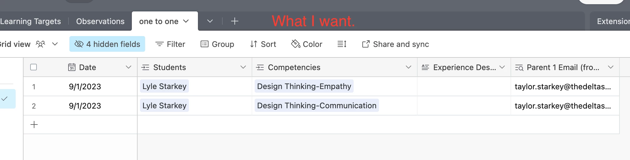Click the Design Thinking-Empathy competency chip
Image resolution: width=630 pixels, height=160 pixels.
(304, 86)
